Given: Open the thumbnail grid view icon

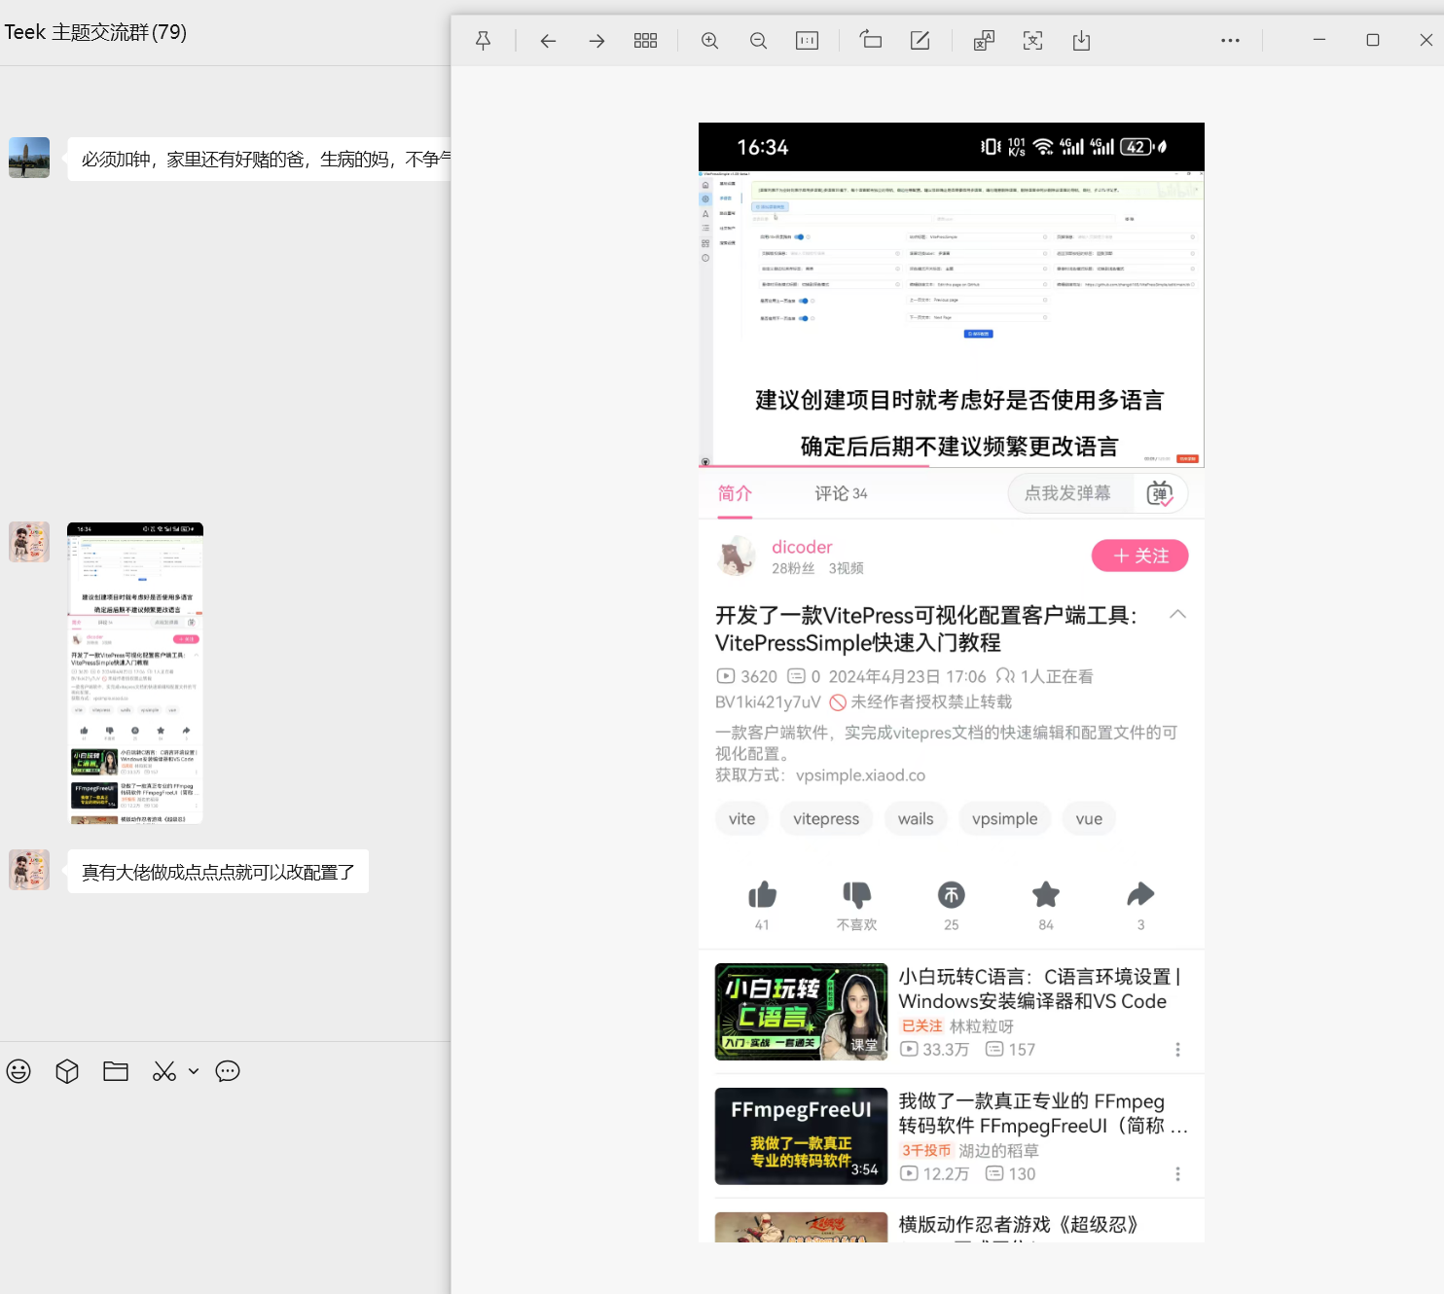Looking at the screenshot, I should pyautogui.click(x=645, y=40).
